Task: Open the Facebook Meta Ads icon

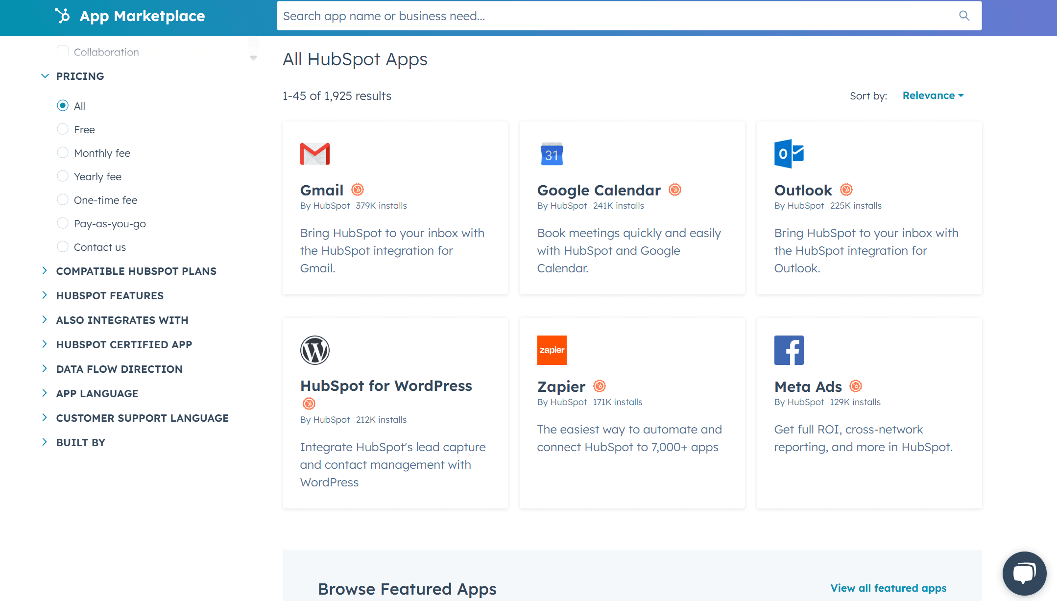Action: 789,350
